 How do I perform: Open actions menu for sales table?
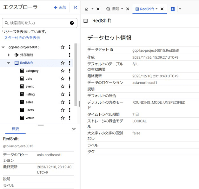tap(70, 102)
